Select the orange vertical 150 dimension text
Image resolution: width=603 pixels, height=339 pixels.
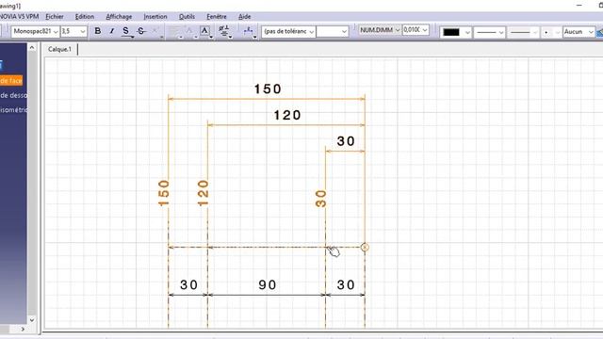point(163,193)
